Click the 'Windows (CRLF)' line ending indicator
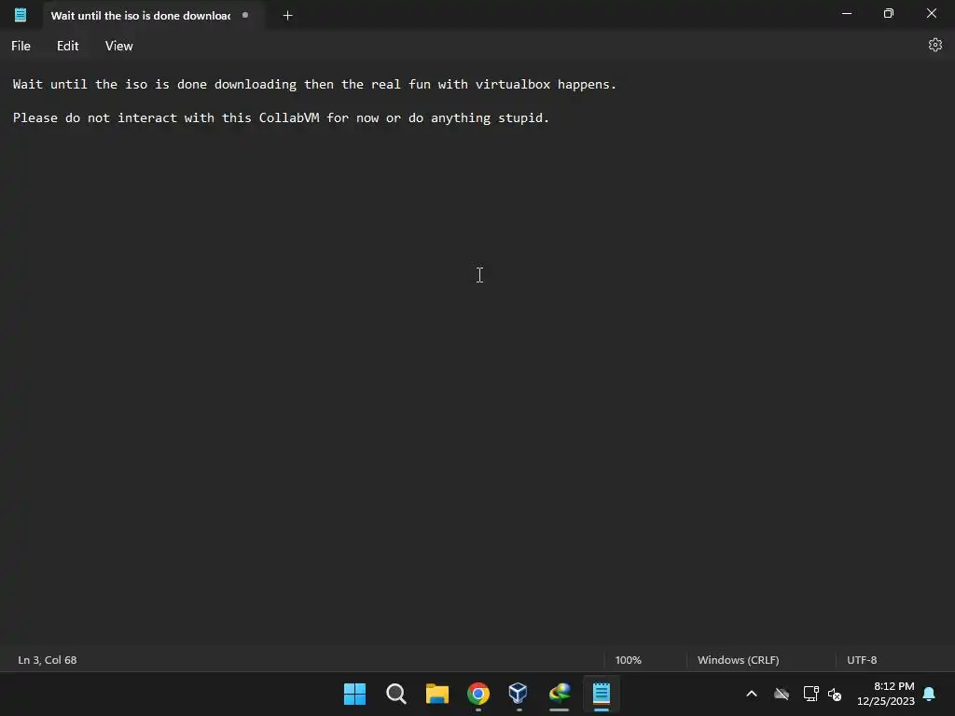Viewport: 955px width, 716px height. pos(739,660)
